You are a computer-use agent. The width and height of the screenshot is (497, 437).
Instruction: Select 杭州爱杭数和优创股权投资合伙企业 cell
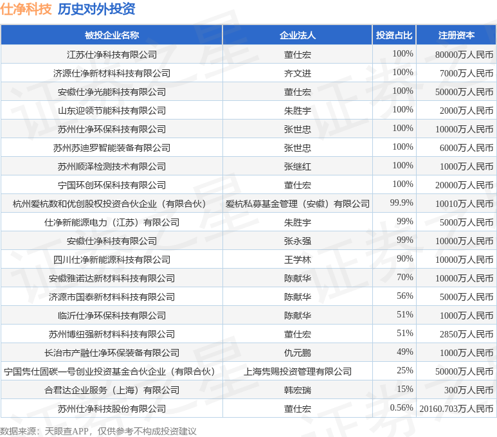pyautogui.click(x=112, y=204)
